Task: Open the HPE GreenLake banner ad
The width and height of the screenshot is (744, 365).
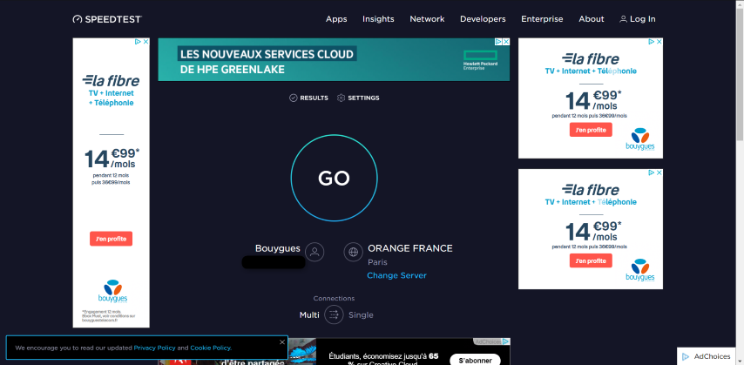Action: pyautogui.click(x=334, y=60)
